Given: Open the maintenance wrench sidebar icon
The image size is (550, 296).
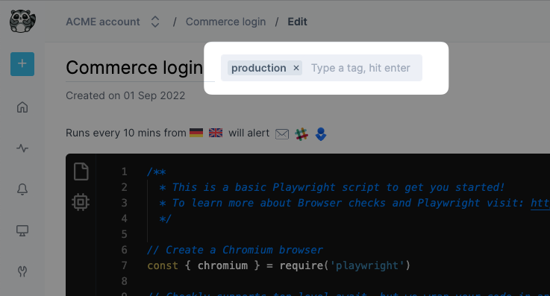Looking at the screenshot, I should click(22, 271).
